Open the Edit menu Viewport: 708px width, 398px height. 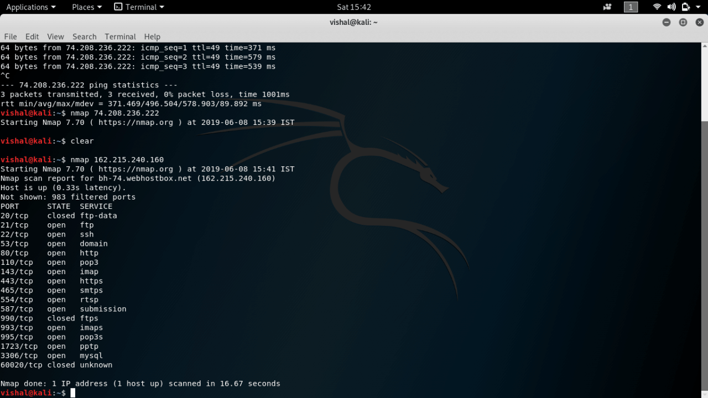[32, 36]
